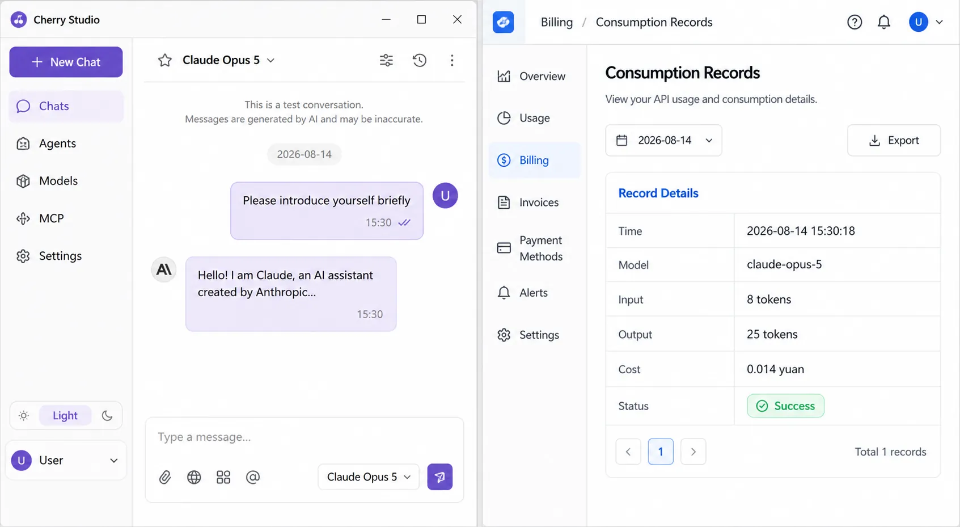
Task: Click the Anthropic avatar beside the reply
Action: 164,269
